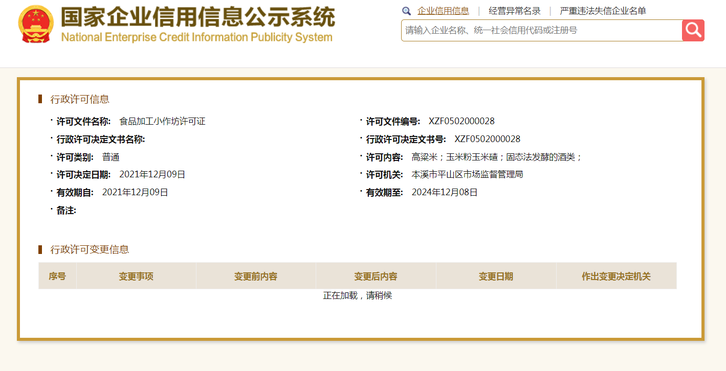Click the 变更日期 column header
Image resolution: width=726 pixels, height=371 pixels.
coord(496,276)
